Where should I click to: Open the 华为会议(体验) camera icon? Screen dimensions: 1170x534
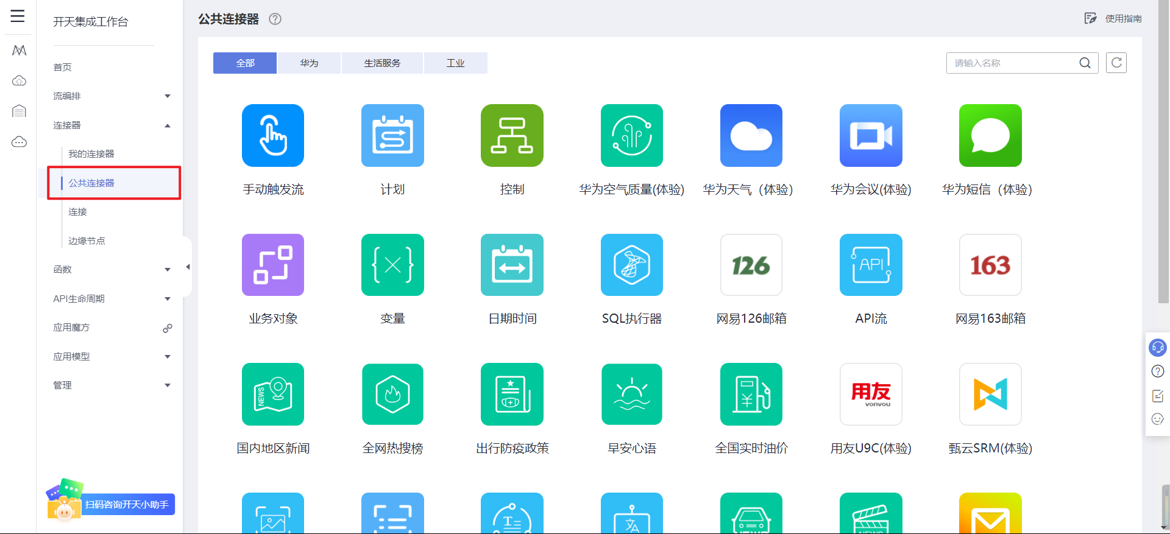[x=871, y=135]
